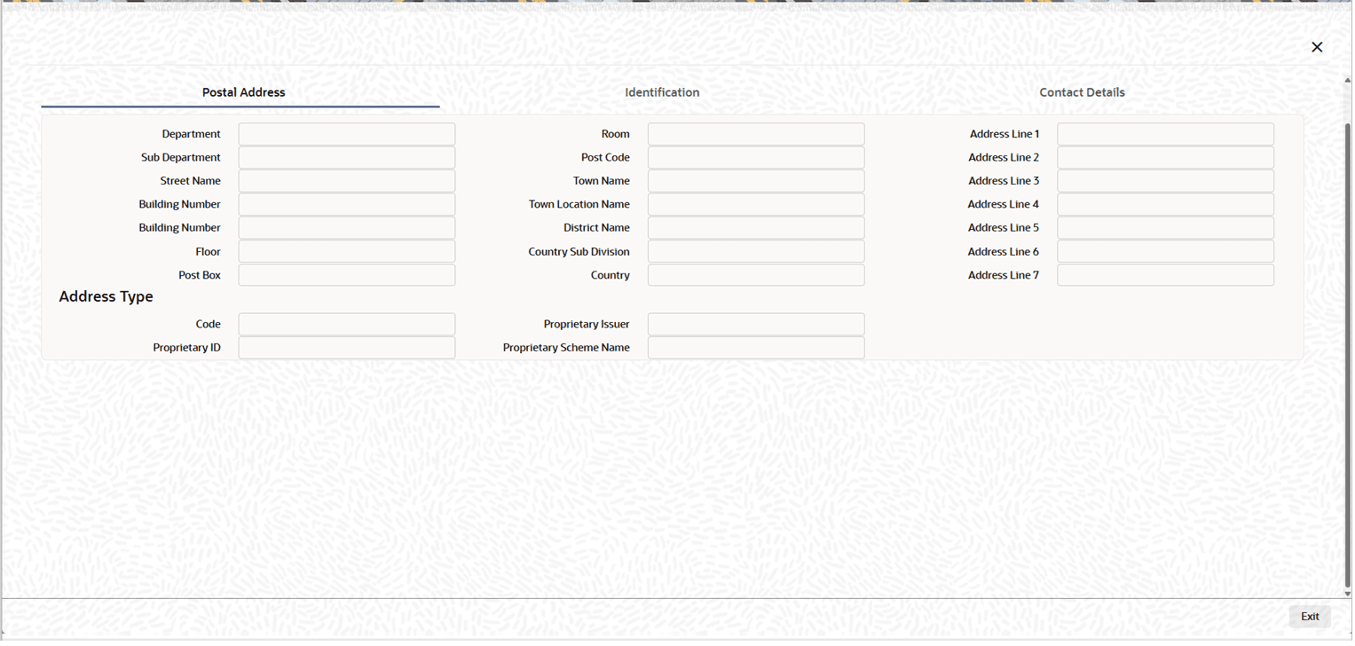
Task: Select the Town Name input field
Action: coord(756,181)
